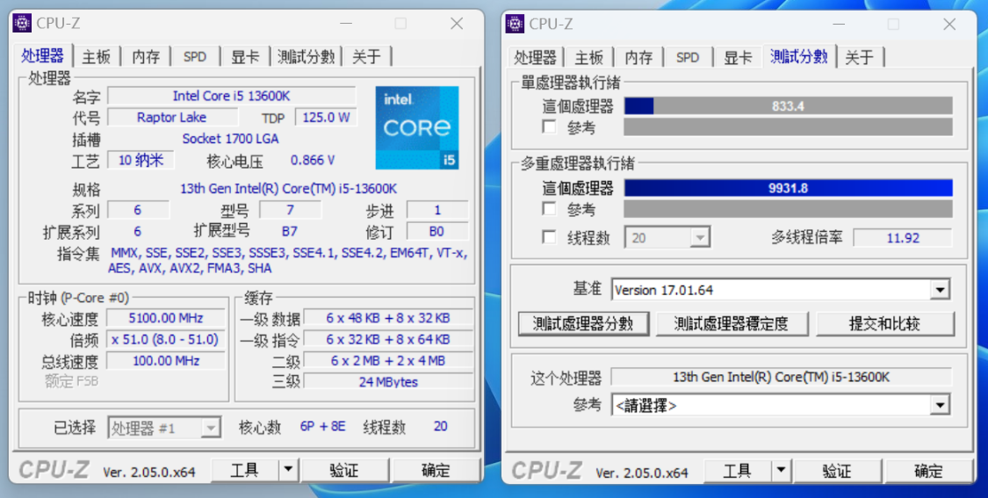Open 显卡 tab in left window
This screenshot has height=498, width=988.
(x=245, y=57)
